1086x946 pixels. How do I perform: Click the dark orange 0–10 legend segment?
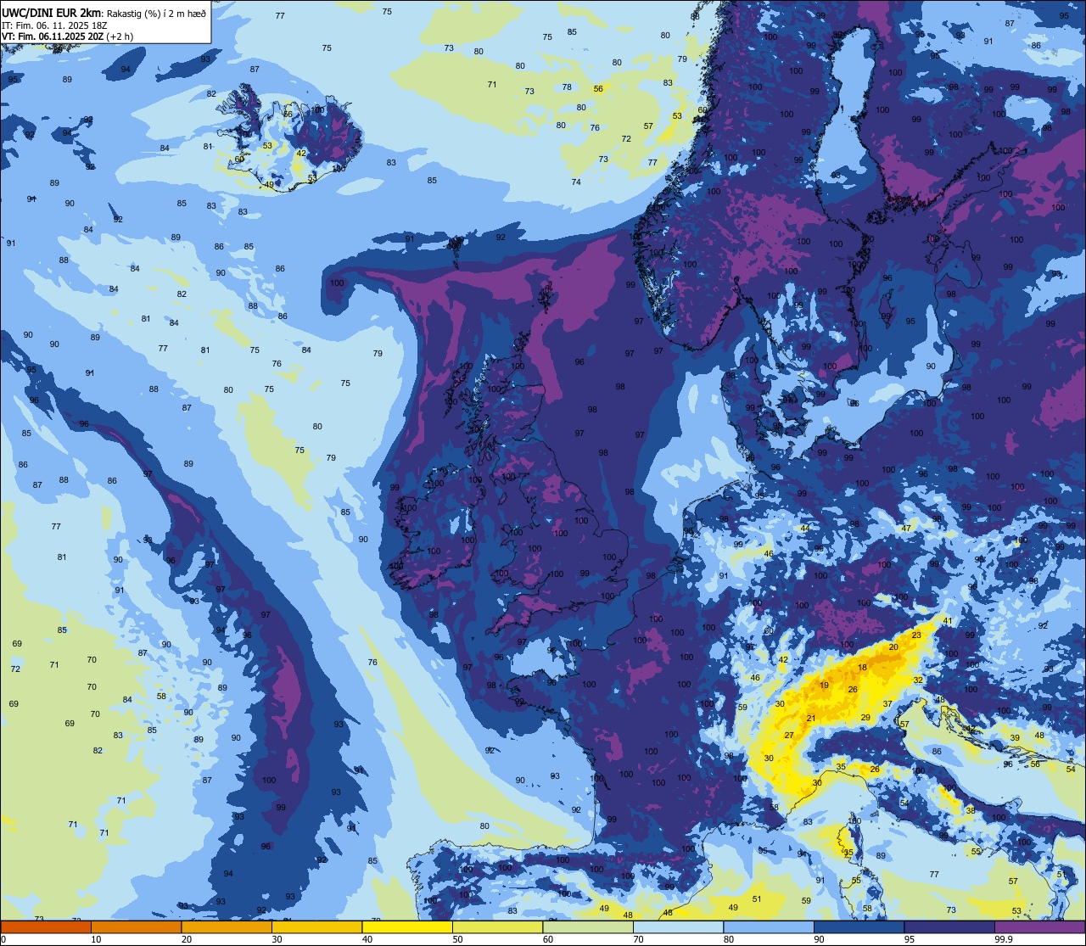(45, 926)
